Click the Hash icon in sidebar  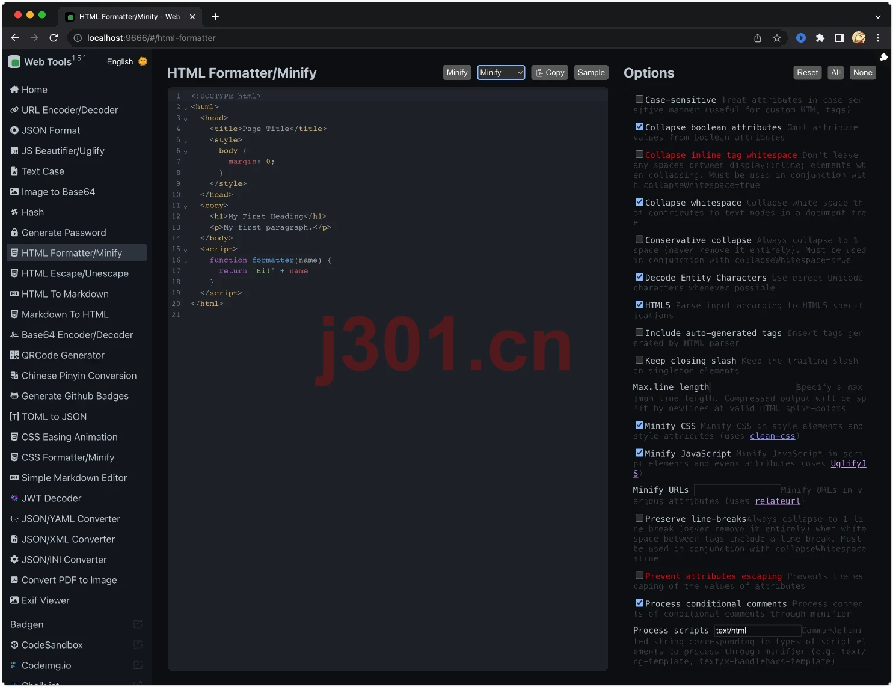point(14,212)
